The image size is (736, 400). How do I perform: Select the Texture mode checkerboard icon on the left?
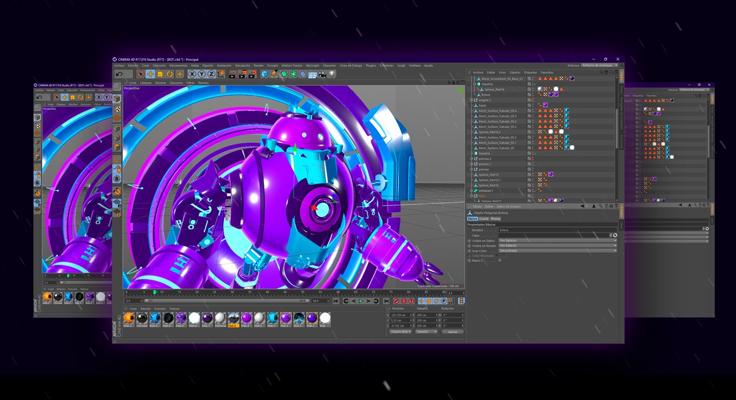point(117,109)
